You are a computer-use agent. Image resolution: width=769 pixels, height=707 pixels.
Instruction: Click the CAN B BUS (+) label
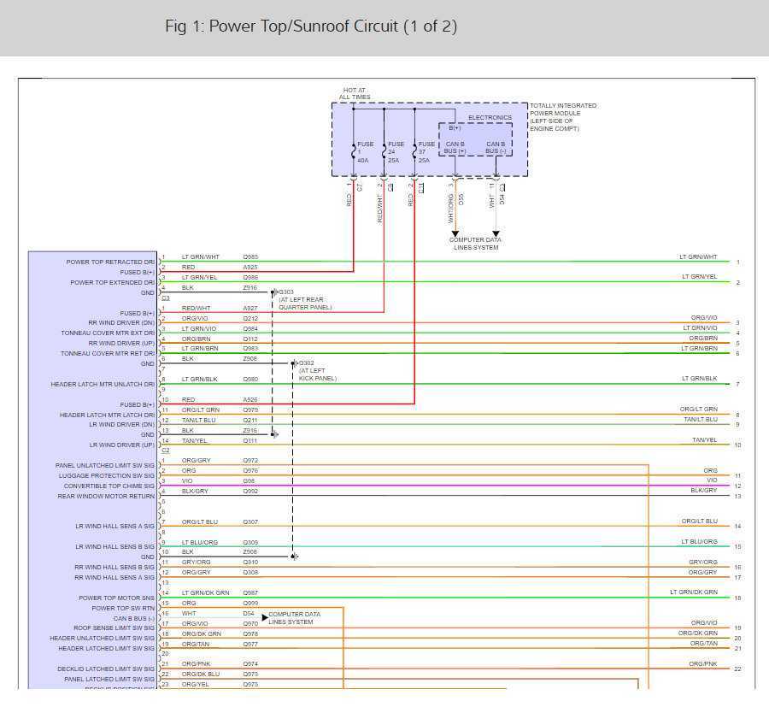click(x=455, y=148)
